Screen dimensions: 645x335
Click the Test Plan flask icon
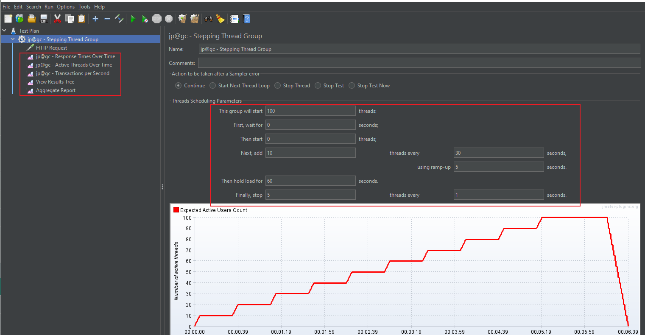tap(14, 31)
